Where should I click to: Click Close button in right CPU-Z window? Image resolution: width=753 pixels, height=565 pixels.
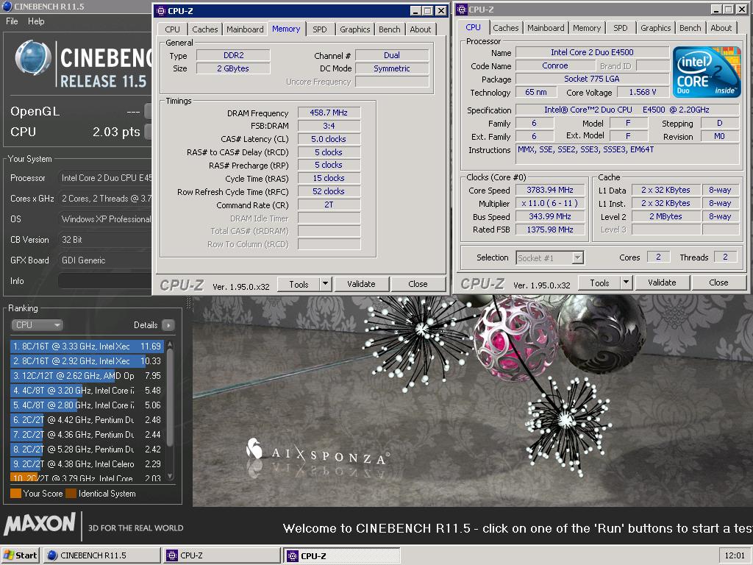pyautogui.click(x=718, y=282)
